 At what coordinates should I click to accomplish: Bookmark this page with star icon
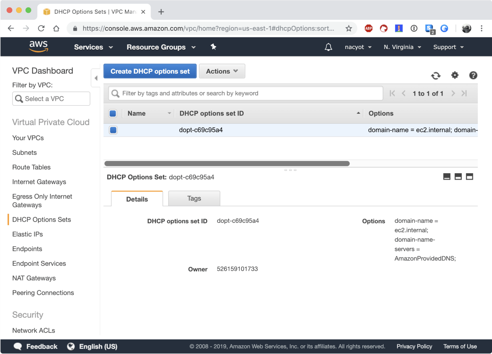click(x=349, y=28)
